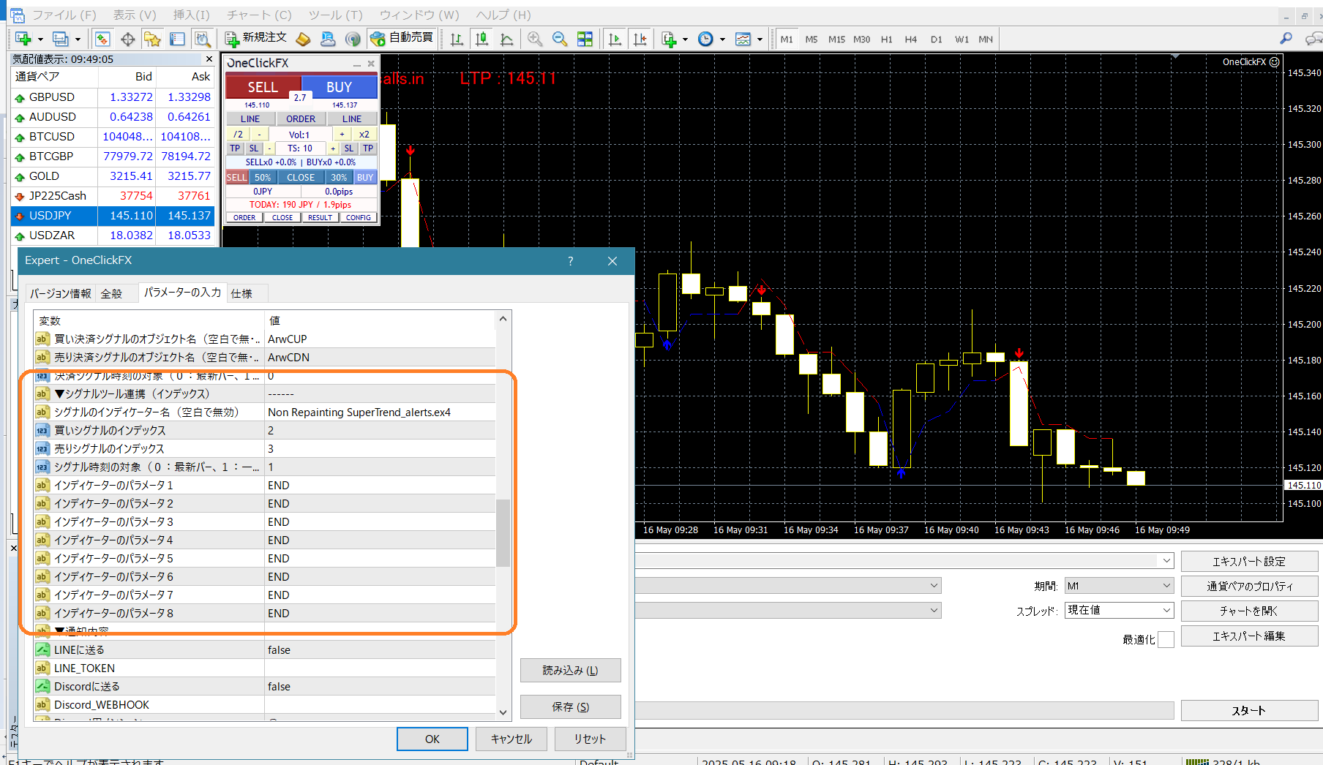Click the スタート button in tester
The width and height of the screenshot is (1323, 765).
click(x=1249, y=710)
